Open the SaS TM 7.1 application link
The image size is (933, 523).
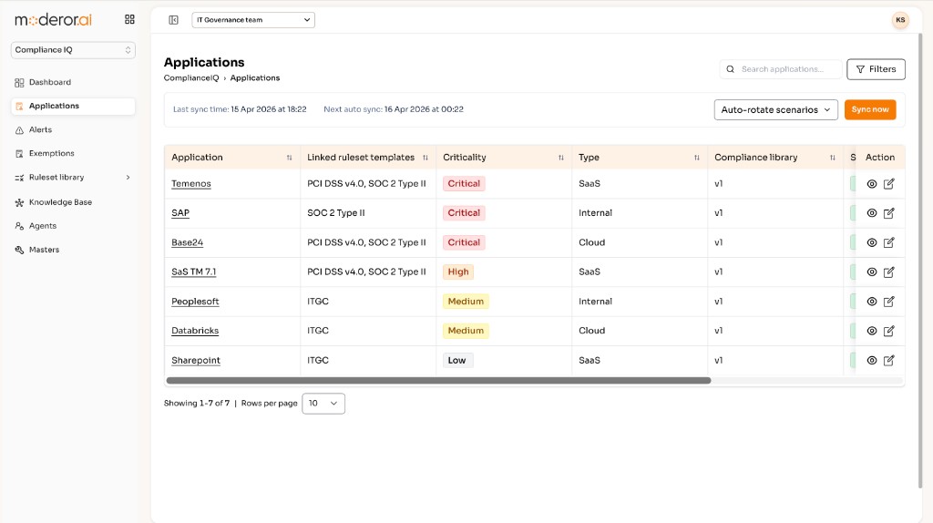click(x=194, y=272)
